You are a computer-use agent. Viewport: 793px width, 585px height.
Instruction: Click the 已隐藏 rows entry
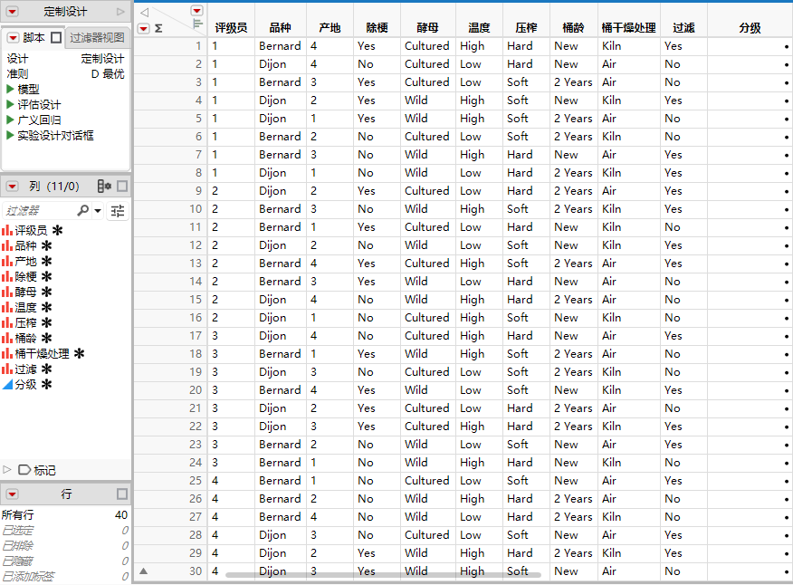tap(65, 561)
